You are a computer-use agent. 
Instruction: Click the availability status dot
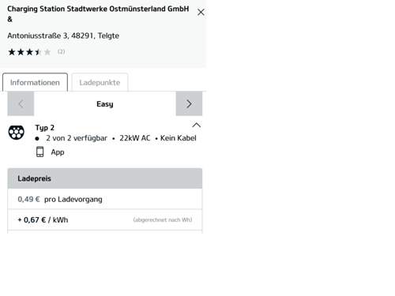(x=37, y=138)
